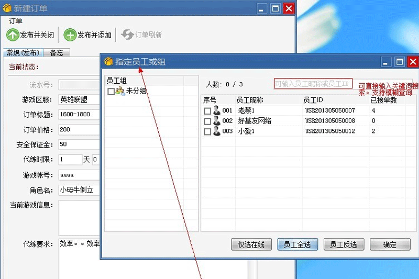419x279 pixels.
Task: Click the 游戏区服 field showing 英雄联盟
Action: coord(80,99)
